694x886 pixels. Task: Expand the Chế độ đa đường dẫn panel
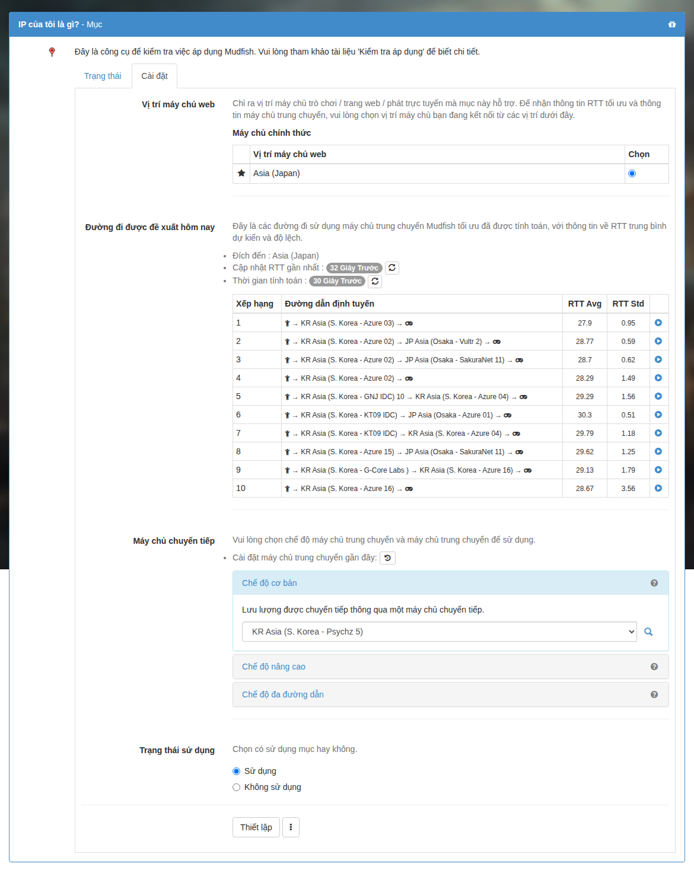coord(283,694)
